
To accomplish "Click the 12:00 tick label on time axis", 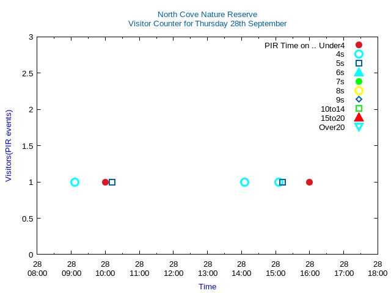I will coord(174,269).
